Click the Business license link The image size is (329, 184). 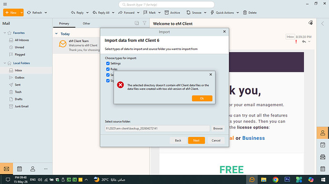pos(254,138)
